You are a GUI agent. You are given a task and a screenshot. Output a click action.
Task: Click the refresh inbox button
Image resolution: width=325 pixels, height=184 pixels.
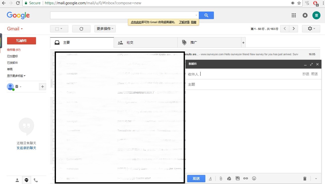(81, 29)
